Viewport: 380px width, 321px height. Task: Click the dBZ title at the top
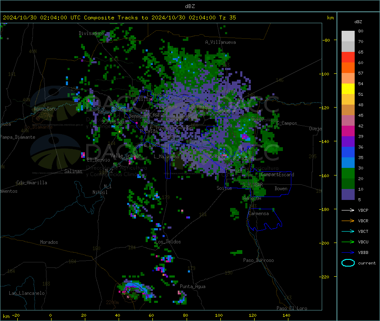point(190,6)
